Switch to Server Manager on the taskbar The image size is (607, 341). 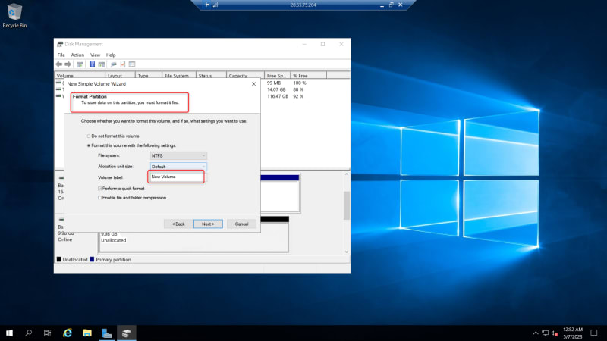pyautogui.click(x=106, y=333)
